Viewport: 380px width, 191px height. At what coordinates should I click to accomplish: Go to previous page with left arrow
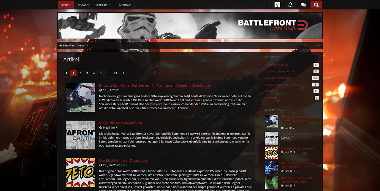point(66,73)
